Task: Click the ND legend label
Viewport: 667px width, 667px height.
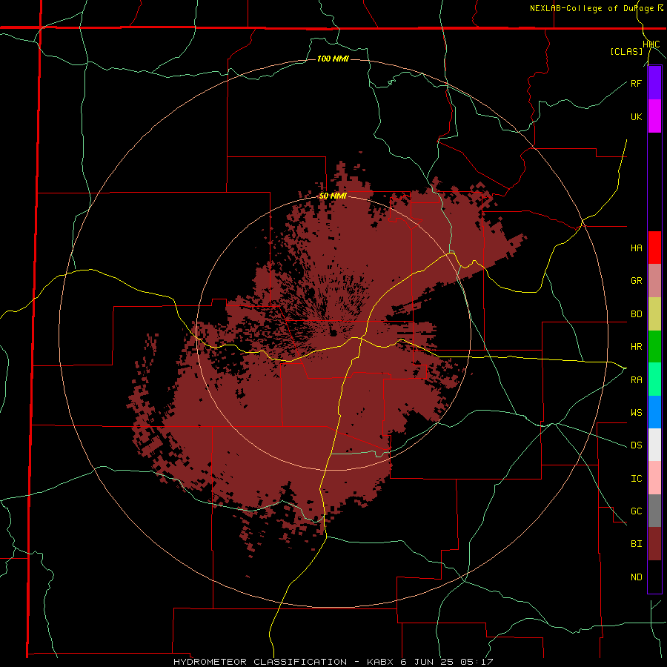Action: point(636,577)
